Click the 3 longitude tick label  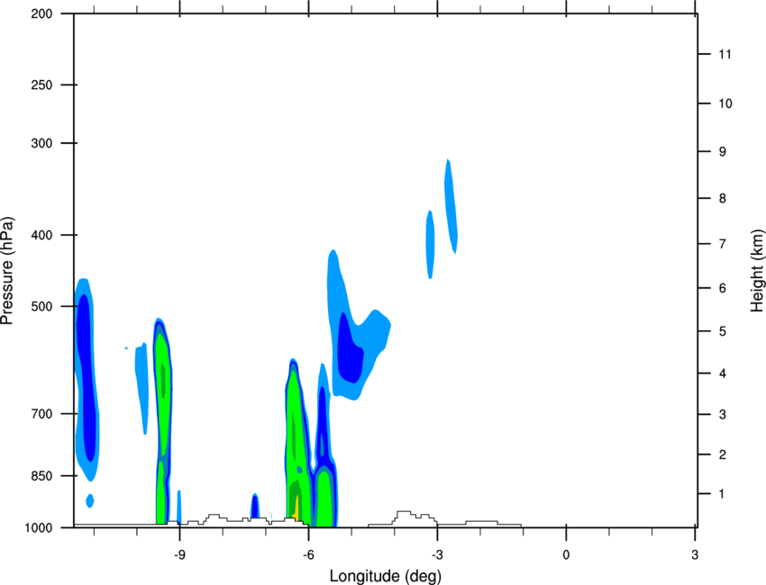(695, 554)
